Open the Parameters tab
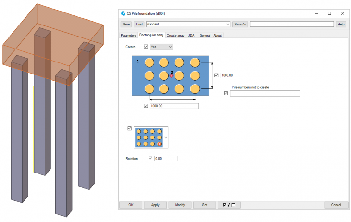The height and width of the screenshot is (222, 351). (x=128, y=35)
